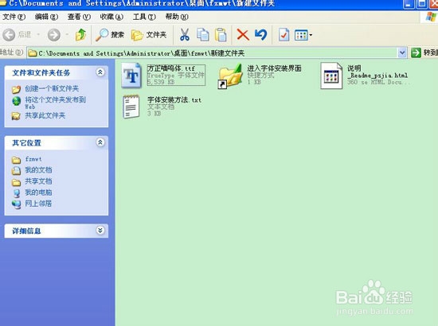438x326 pixels.
Task: Click the Back (后退) arrow button
Action: pyautogui.click(x=9, y=35)
